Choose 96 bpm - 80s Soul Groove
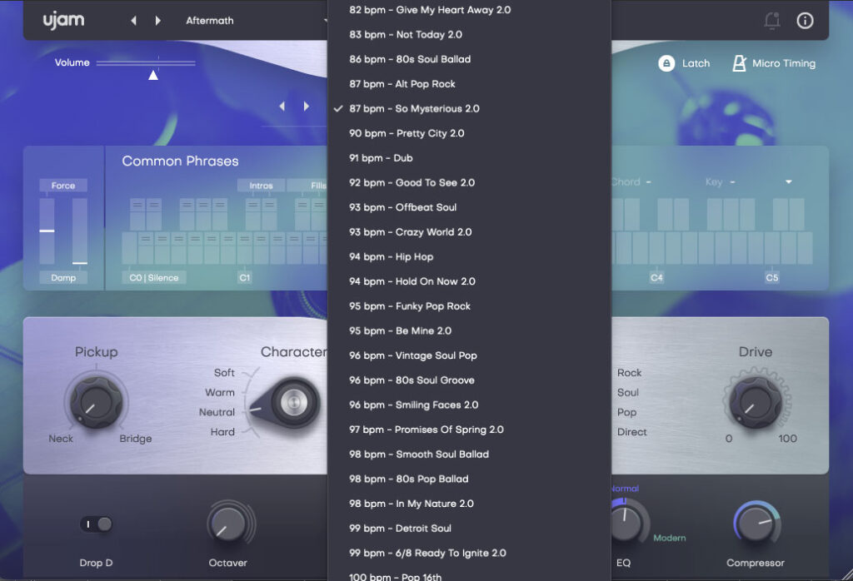The height and width of the screenshot is (581, 853). click(x=469, y=380)
